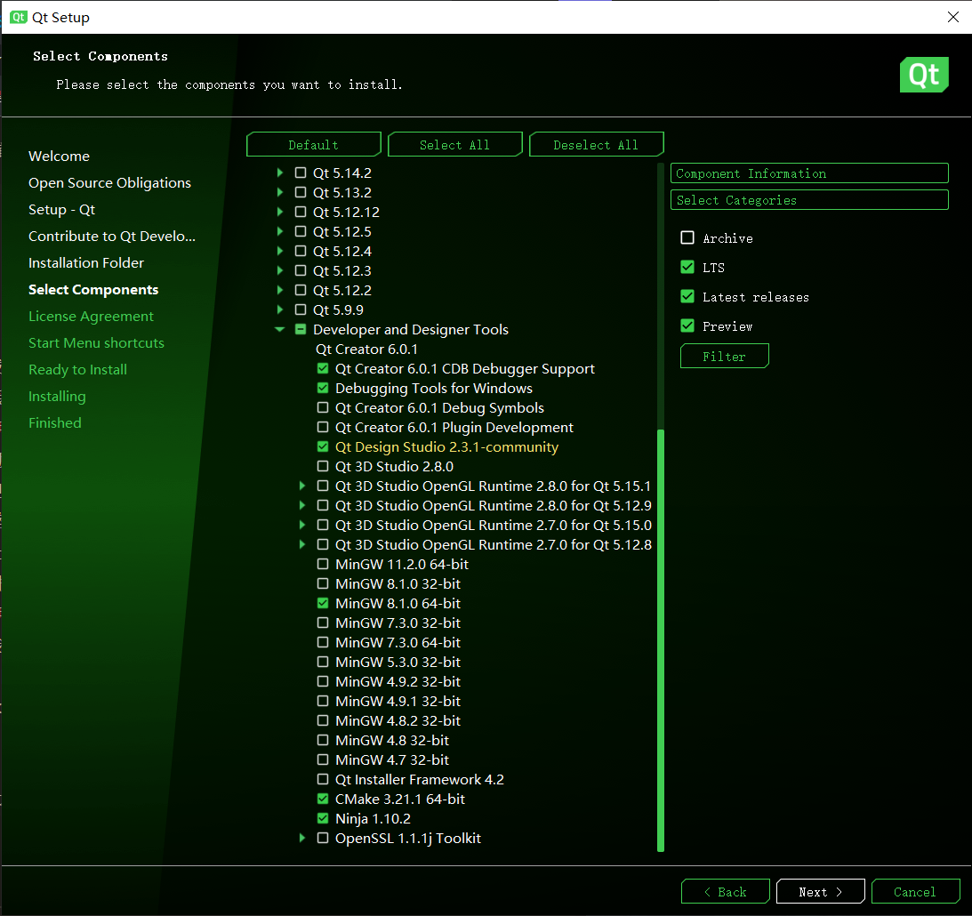Apply categories with the Filter button
The width and height of the screenshot is (972, 916).
[x=724, y=357]
